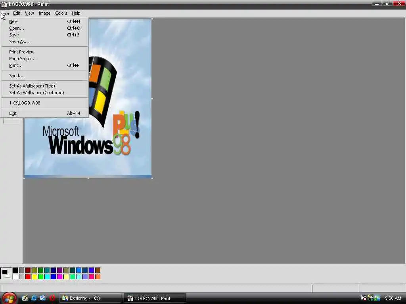Viewport: 406px width, 304px height.
Task: Click New in the File menu
Action: [44, 21]
